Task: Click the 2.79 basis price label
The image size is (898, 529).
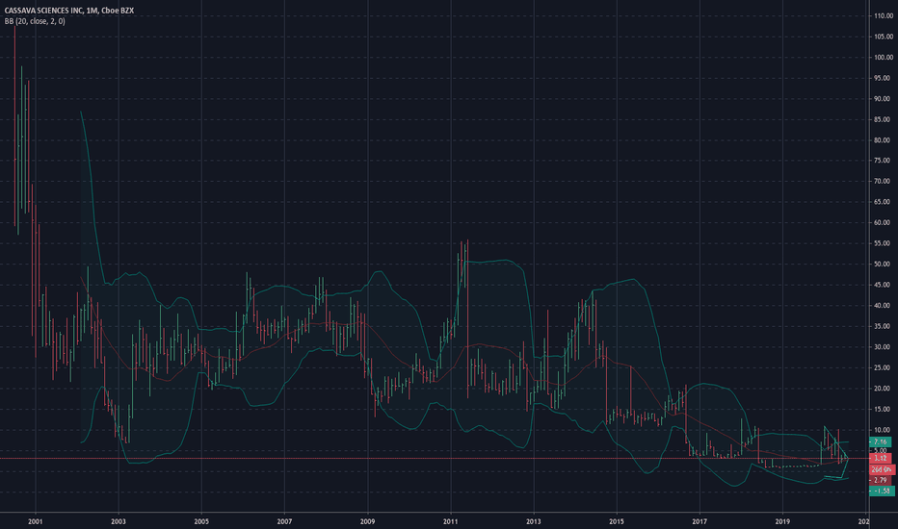Action: (881, 480)
